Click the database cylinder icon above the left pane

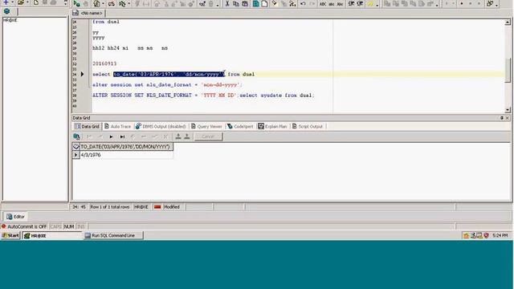7,11
